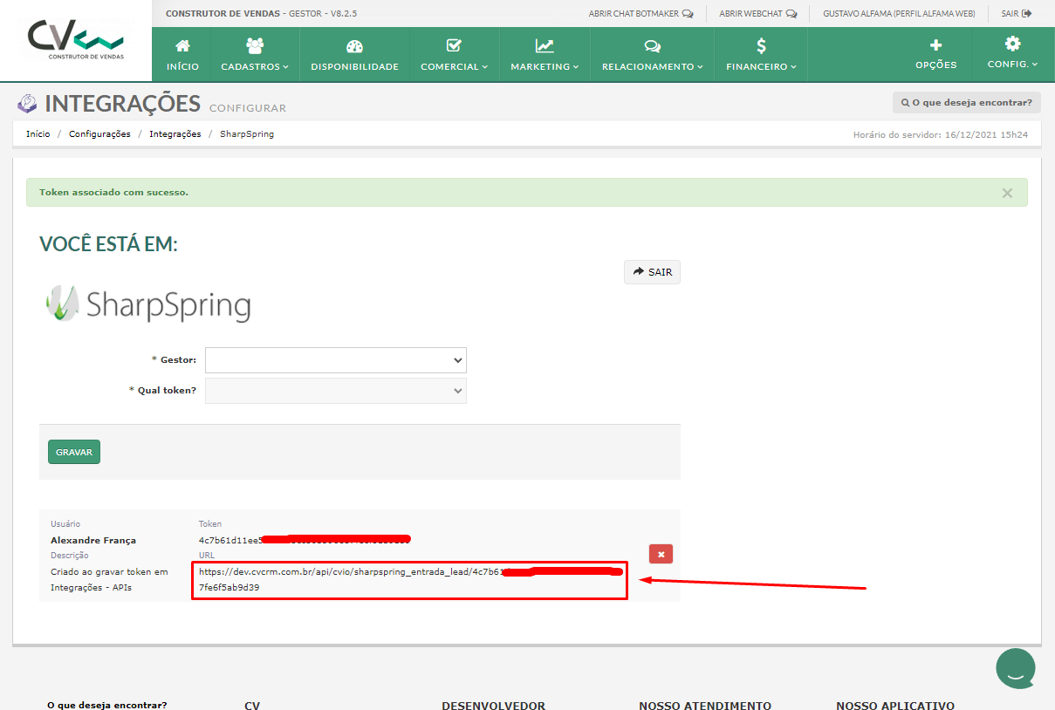This screenshot has width=1055, height=710.
Task: Open Abrir Webchat link
Action: pyautogui.click(x=757, y=14)
